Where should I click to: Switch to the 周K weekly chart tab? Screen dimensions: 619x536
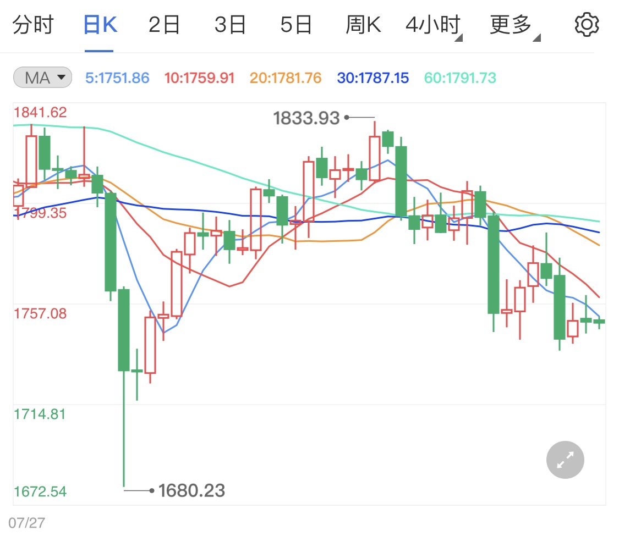363,24
